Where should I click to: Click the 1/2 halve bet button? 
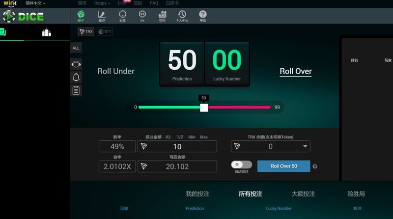pos(180,137)
